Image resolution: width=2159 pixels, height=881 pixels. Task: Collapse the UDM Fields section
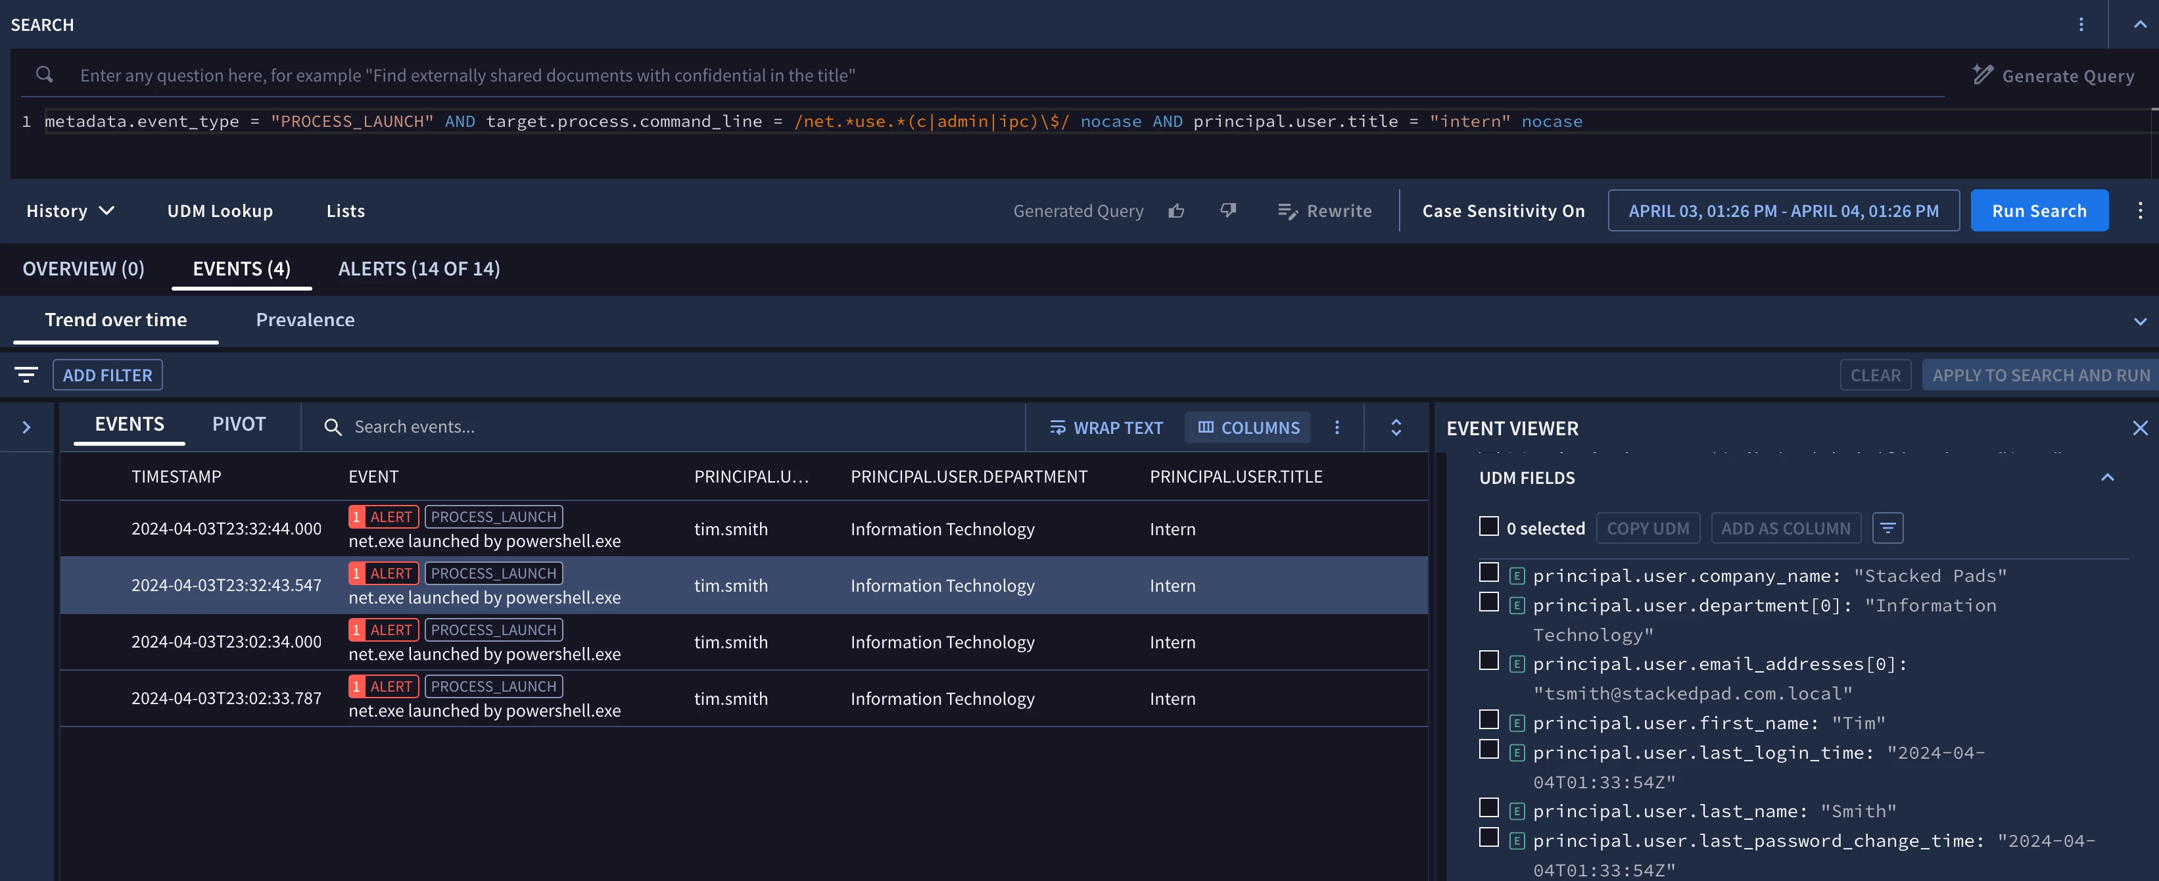(x=2106, y=478)
